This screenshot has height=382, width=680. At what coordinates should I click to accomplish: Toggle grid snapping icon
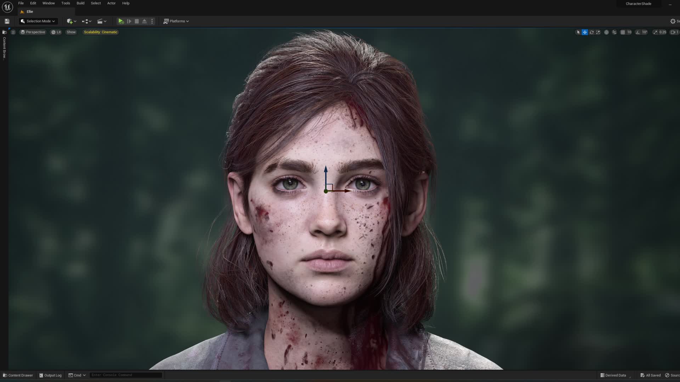623,32
